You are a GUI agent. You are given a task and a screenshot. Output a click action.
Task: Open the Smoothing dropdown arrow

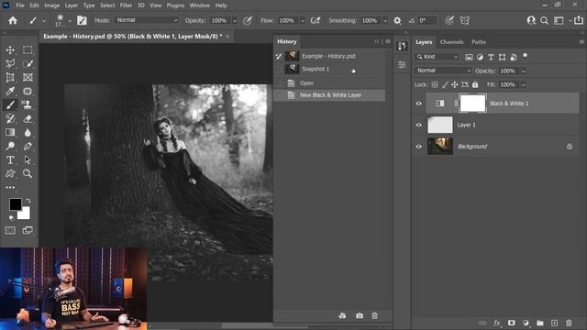385,20
